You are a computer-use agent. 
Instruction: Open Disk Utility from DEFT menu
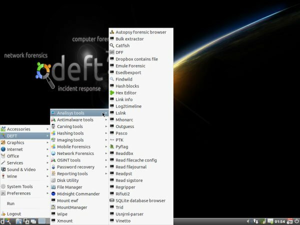[x=67, y=180]
